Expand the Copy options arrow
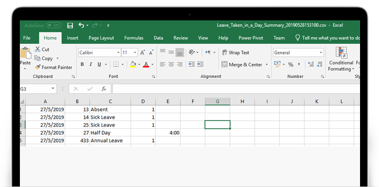This screenshot has height=187, width=379. 57,59
